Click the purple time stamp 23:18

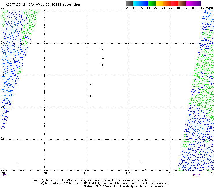point(196,176)
